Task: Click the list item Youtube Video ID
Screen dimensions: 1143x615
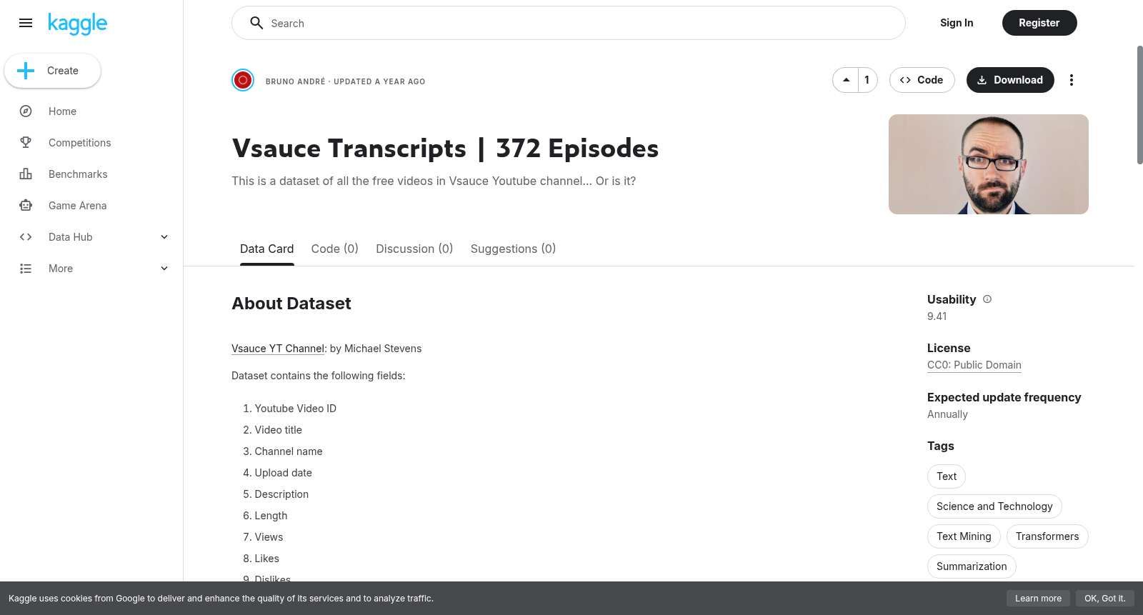Action: 295,409
